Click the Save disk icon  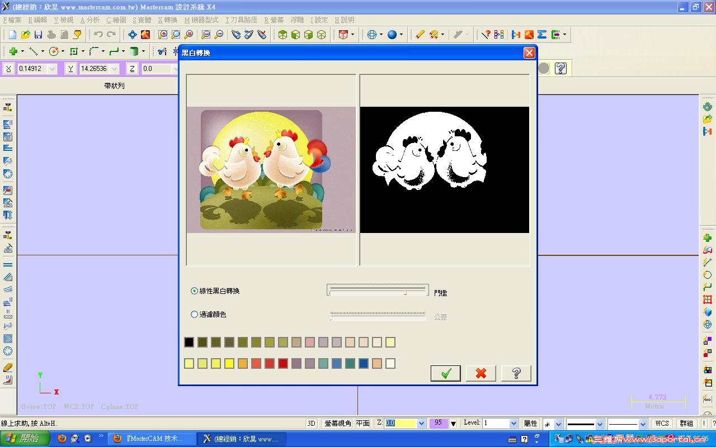39,35
